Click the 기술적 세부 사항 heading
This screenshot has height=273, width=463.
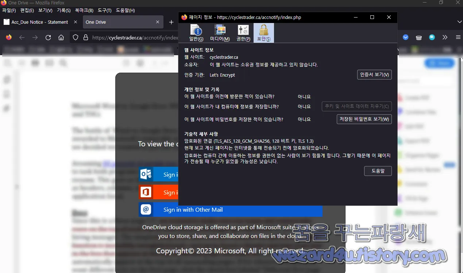[x=201, y=134]
